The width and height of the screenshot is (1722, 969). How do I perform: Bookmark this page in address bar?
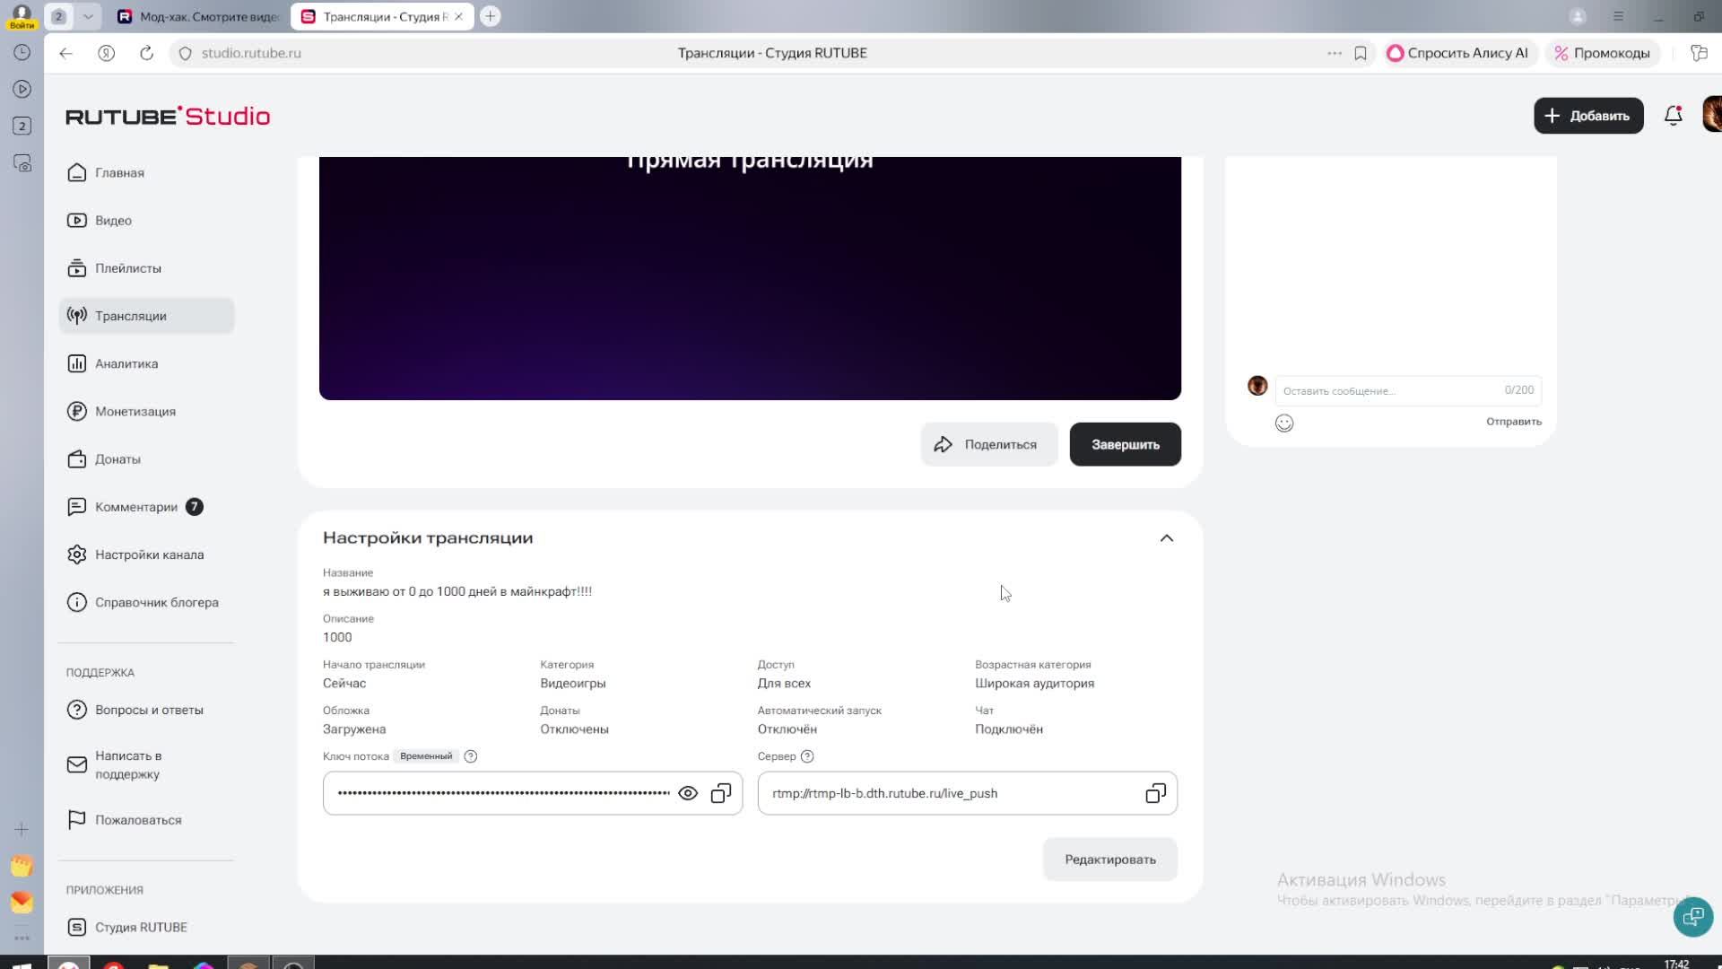[x=1361, y=53]
